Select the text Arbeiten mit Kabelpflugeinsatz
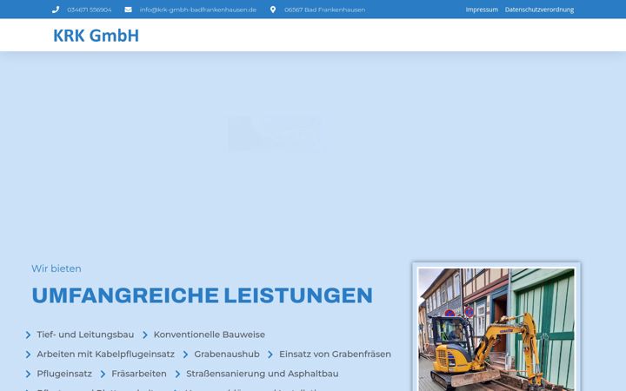This screenshot has width=626, height=391. pyautogui.click(x=106, y=355)
